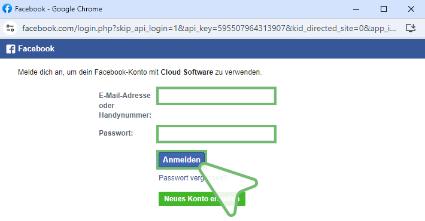This screenshot has width=425, height=221.
Task: Click the Facebook - Google Chrome window title
Action: tap(59, 9)
